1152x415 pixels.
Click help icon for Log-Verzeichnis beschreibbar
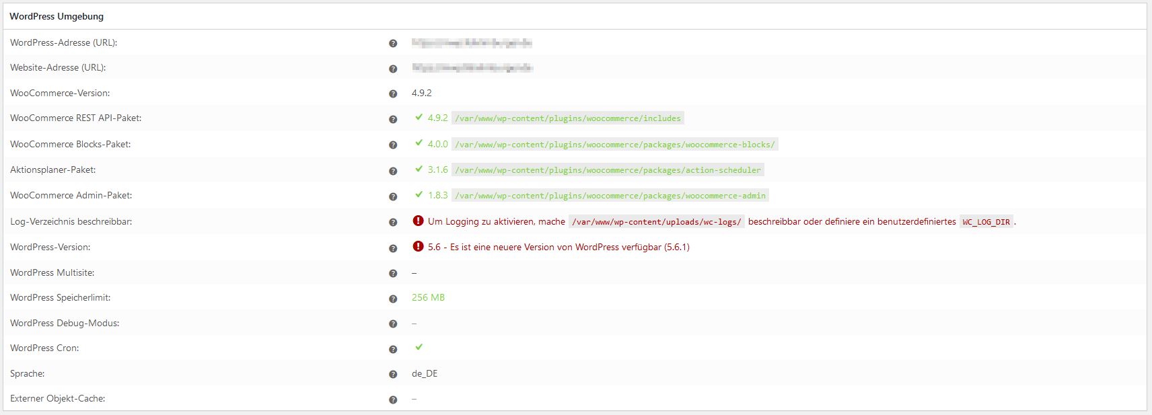point(393,222)
